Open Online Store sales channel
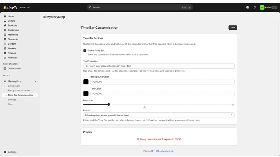The image size is (280, 157). (14, 68)
